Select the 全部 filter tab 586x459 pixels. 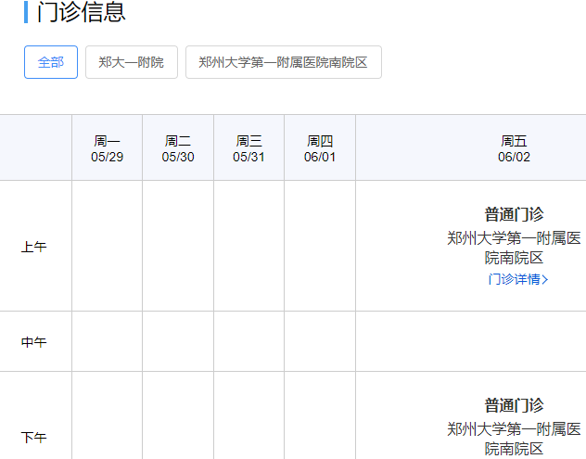pyautogui.click(x=51, y=62)
